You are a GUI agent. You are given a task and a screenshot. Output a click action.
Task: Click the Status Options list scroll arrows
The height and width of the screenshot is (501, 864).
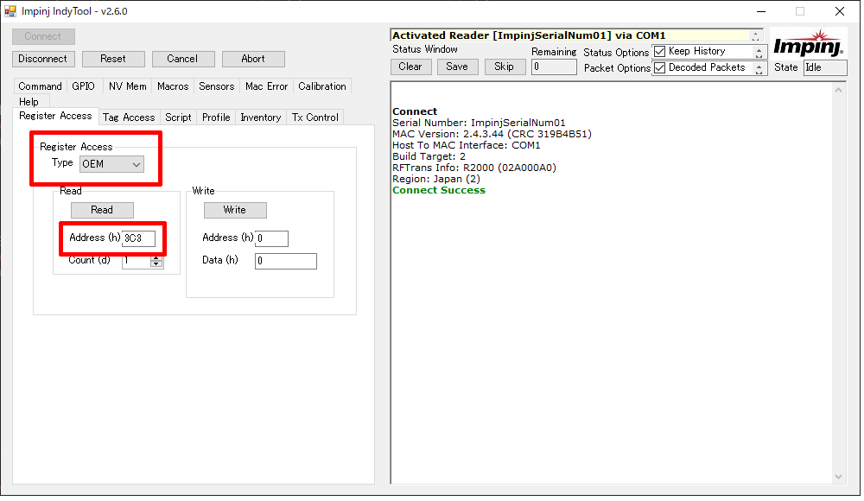tap(759, 53)
